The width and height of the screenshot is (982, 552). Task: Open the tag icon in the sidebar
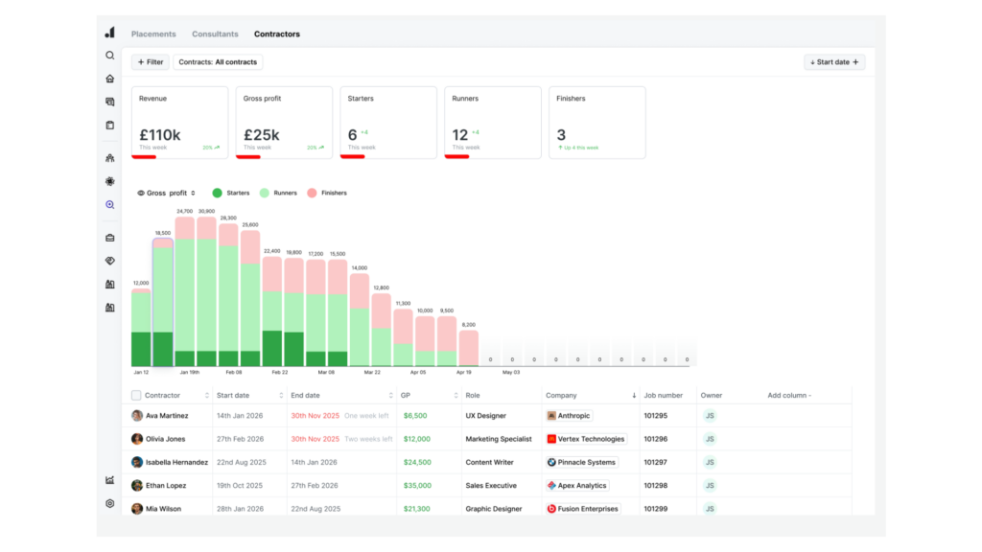click(109, 261)
